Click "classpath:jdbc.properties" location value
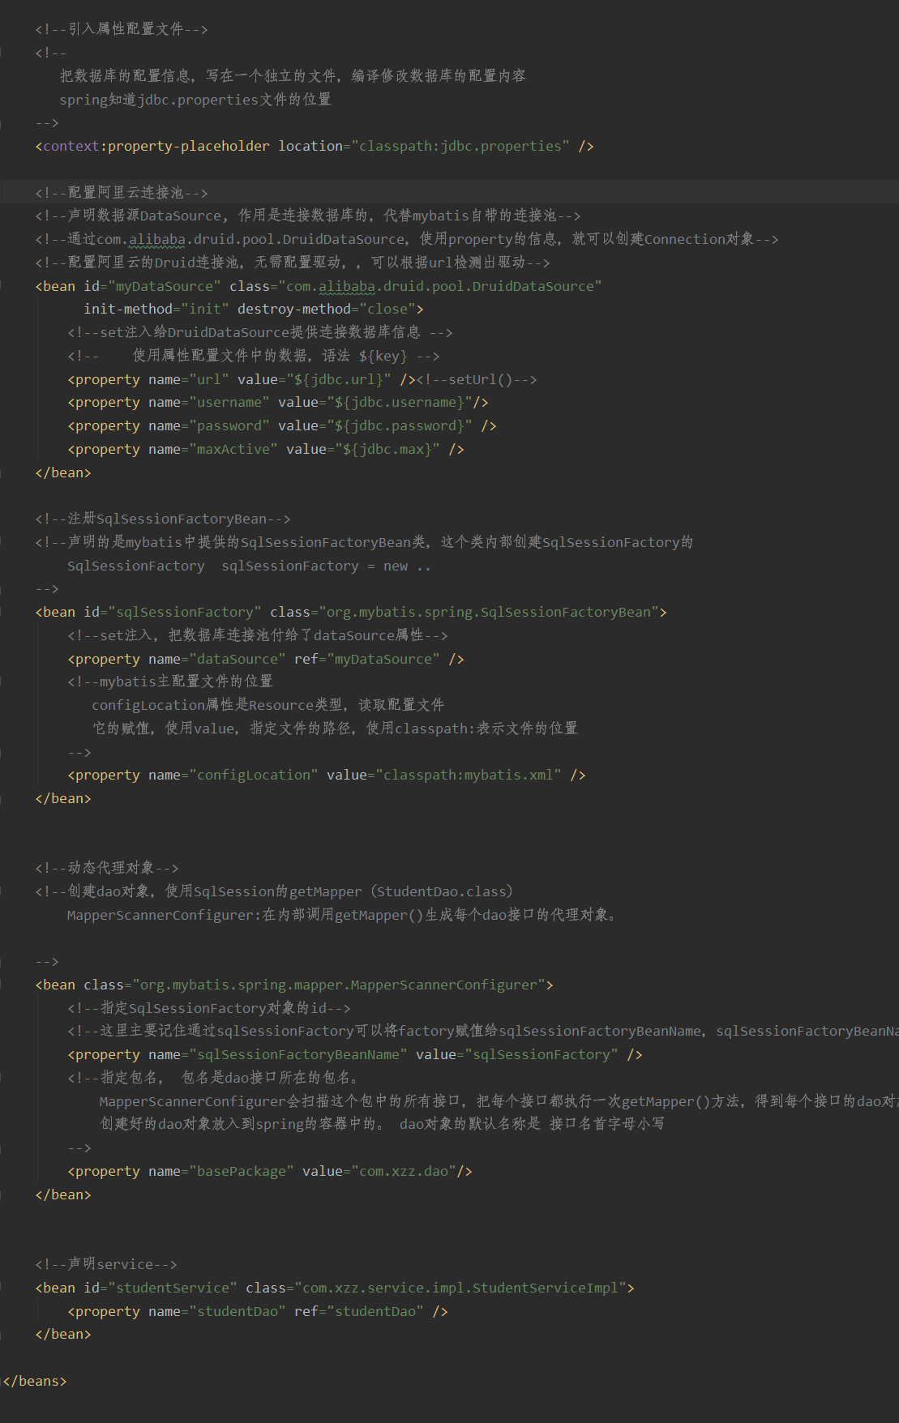The width and height of the screenshot is (899, 1423). pyautogui.click(x=460, y=146)
